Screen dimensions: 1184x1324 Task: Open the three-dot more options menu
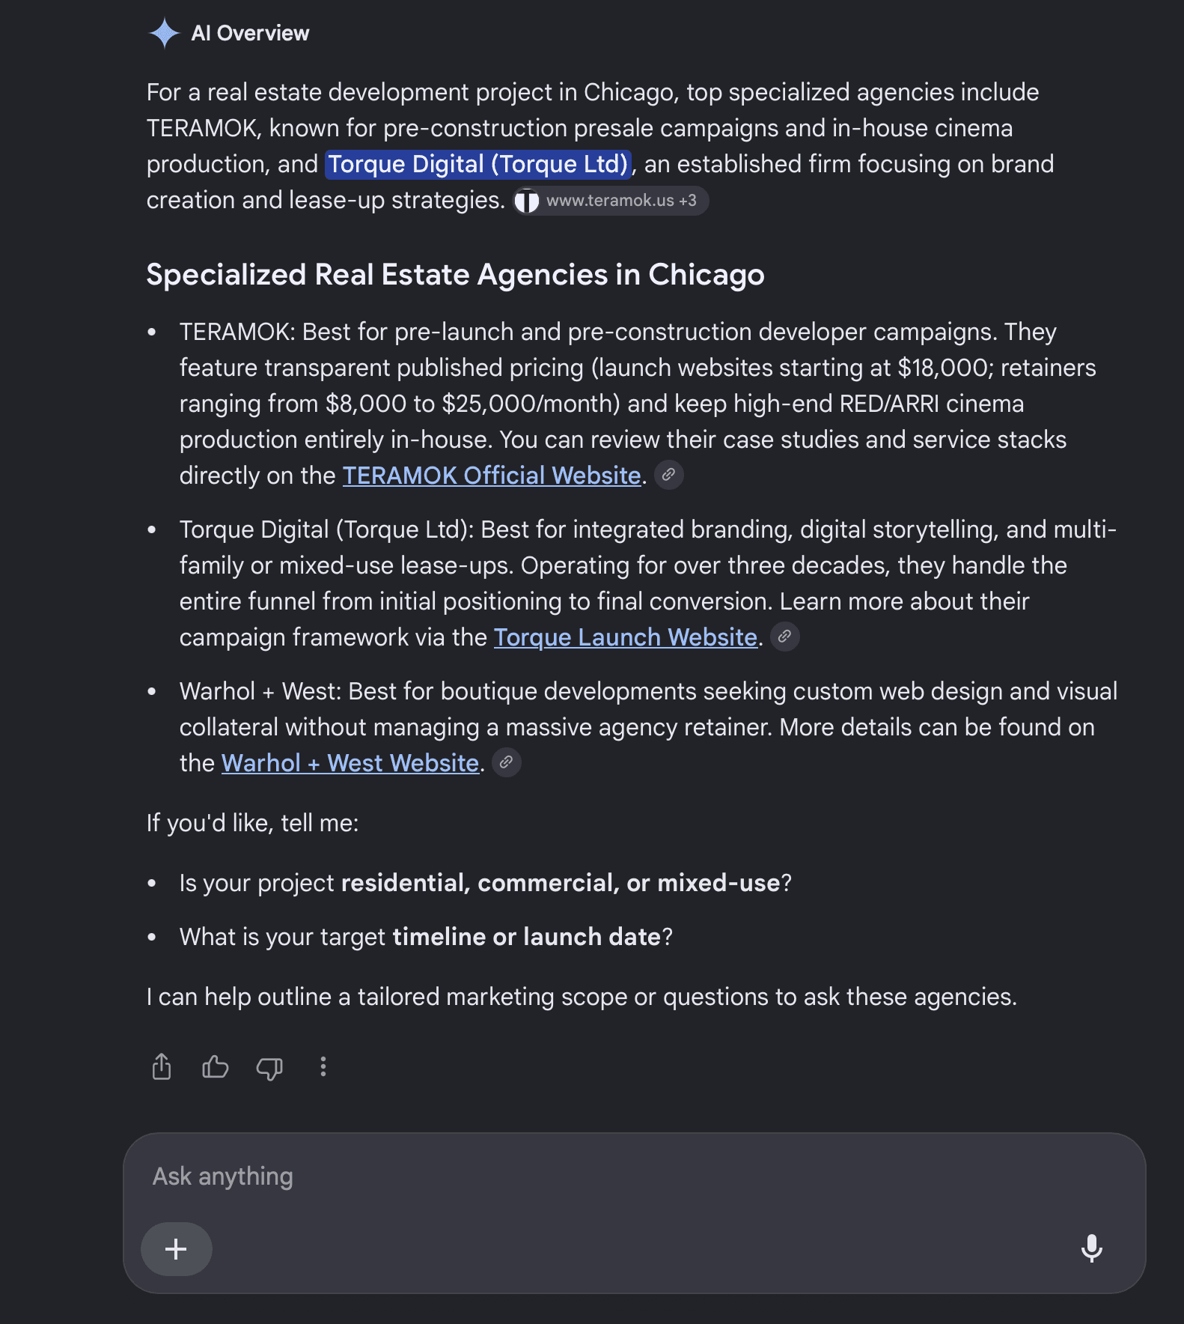pos(323,1066)
